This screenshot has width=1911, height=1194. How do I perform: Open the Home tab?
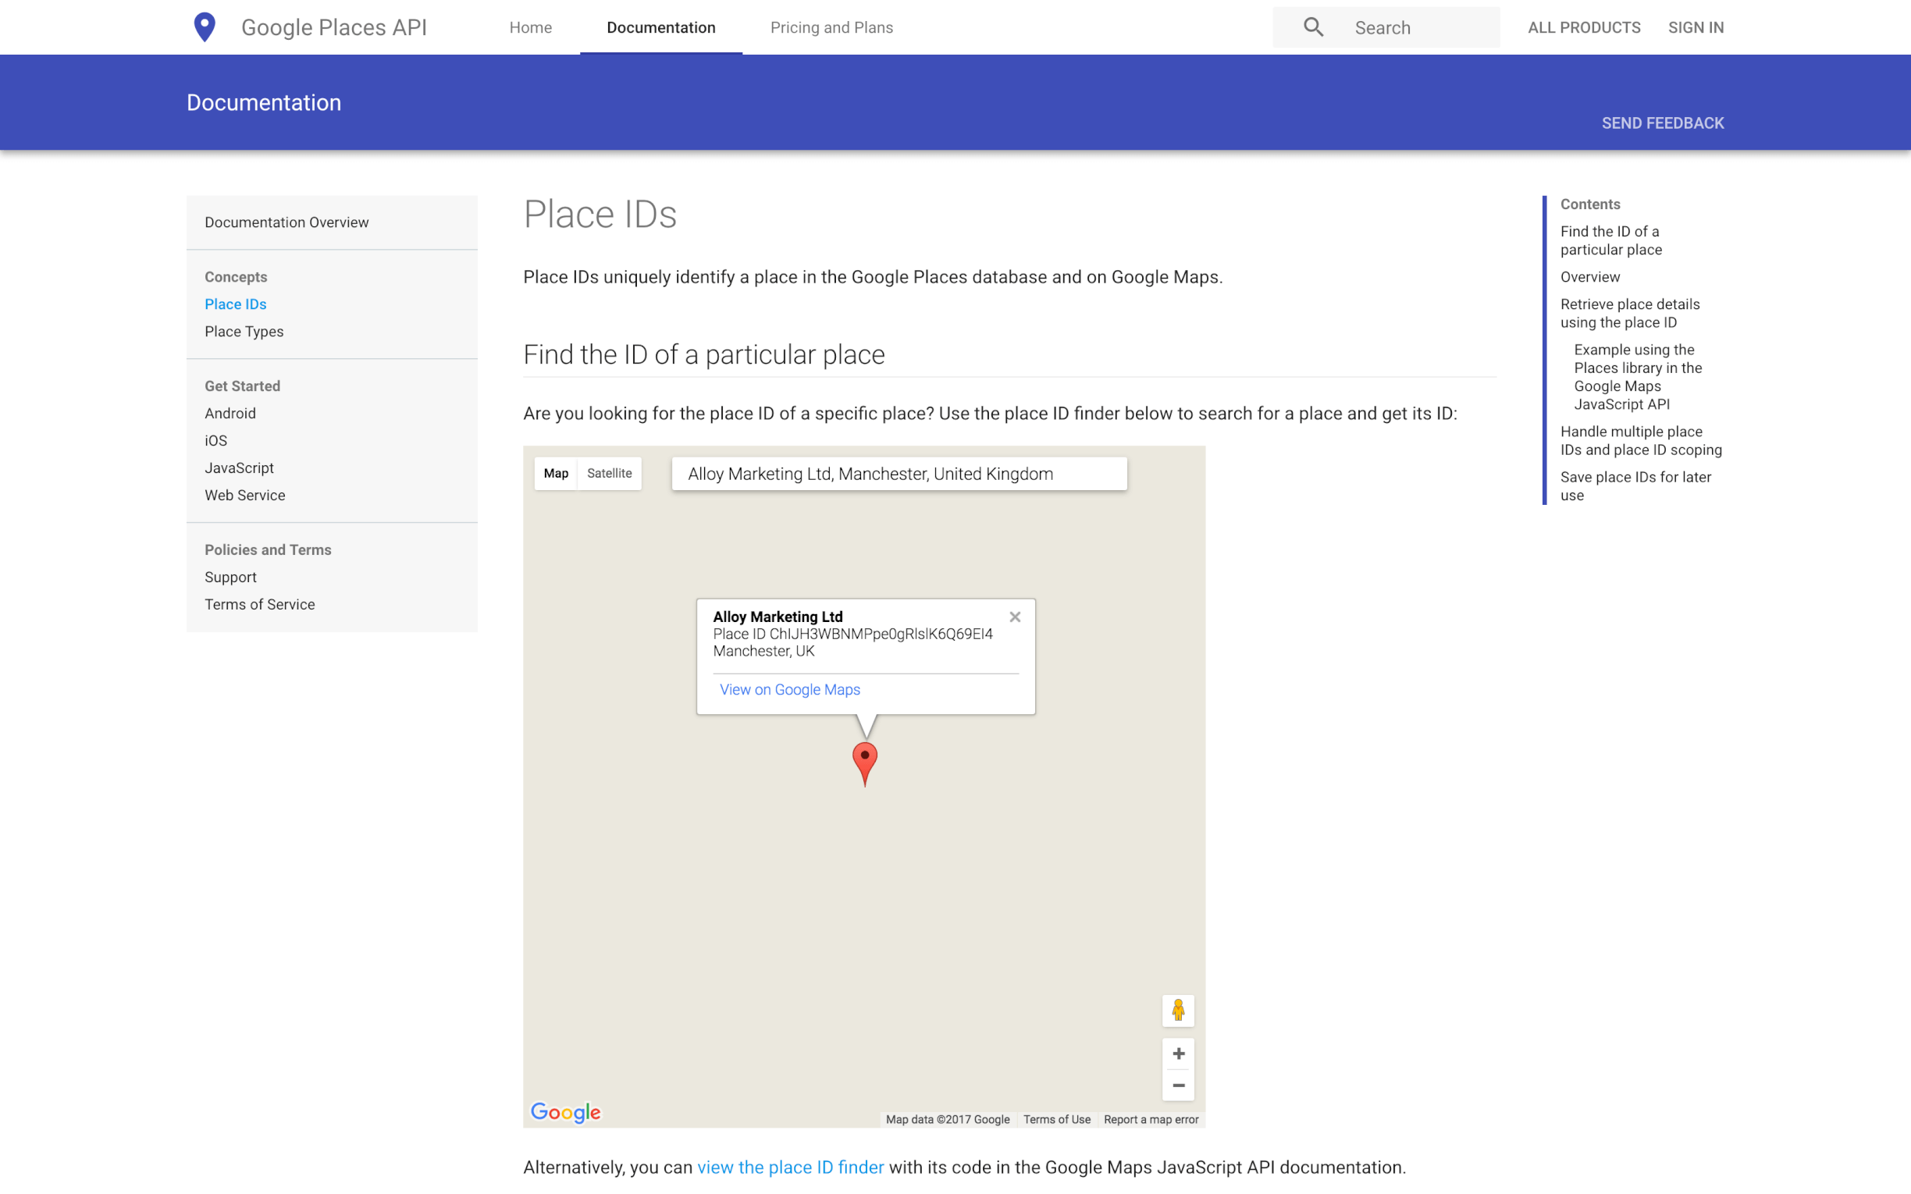click(531, 27)
